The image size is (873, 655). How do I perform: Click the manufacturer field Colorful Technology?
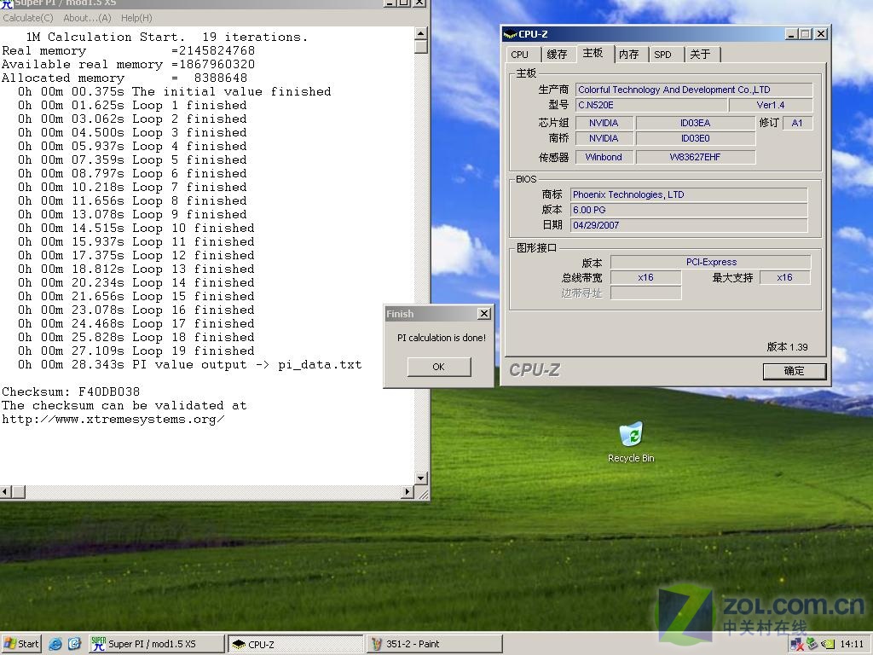[694, 90]
